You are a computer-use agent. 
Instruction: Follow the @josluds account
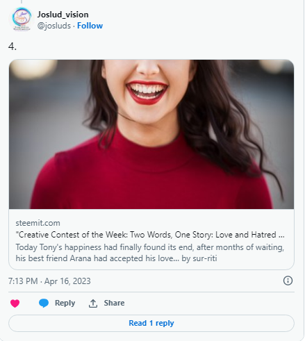(90, 26)
